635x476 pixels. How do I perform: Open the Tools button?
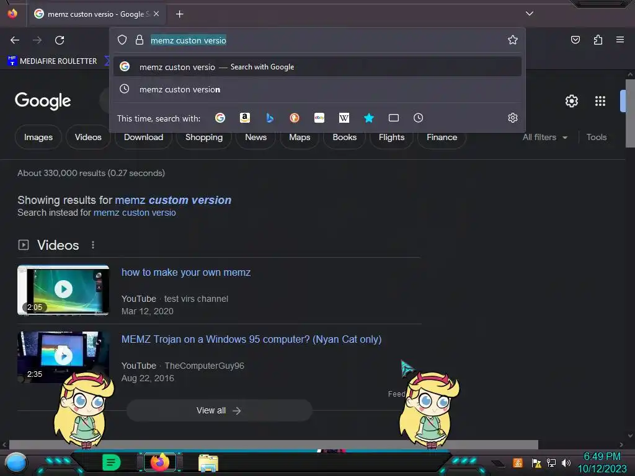tap(596, 137)
